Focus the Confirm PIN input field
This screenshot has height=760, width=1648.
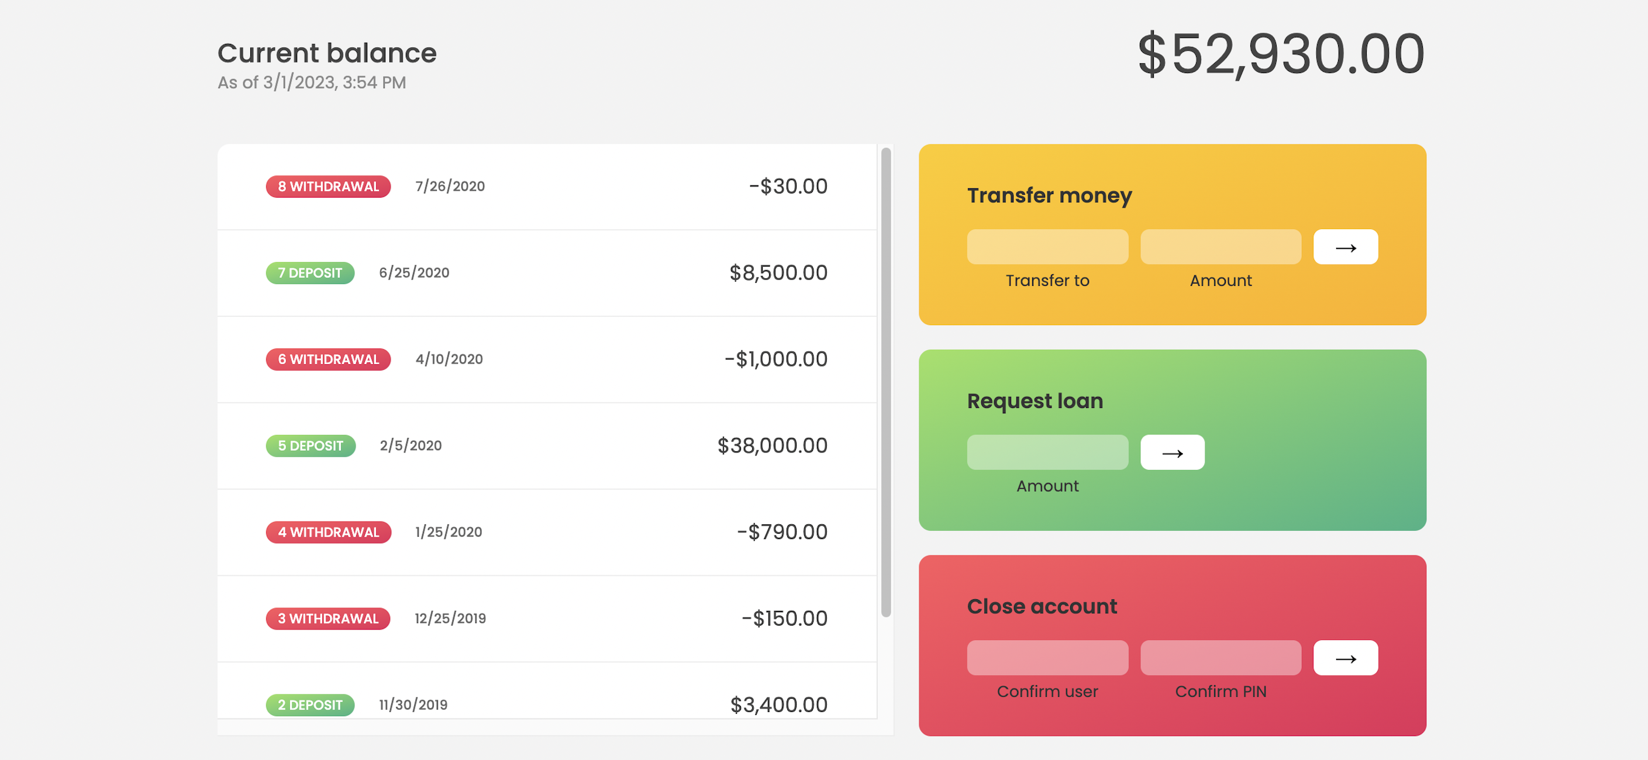[x=1220, y=658]
